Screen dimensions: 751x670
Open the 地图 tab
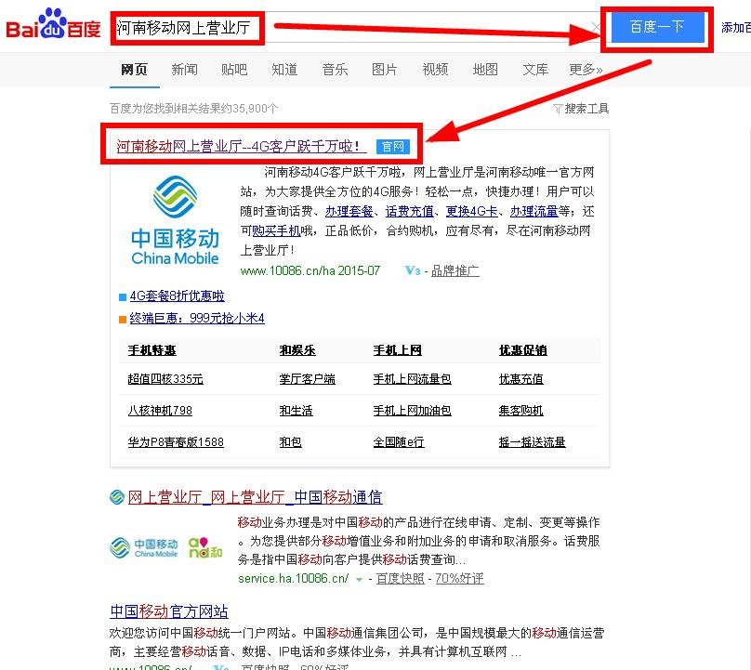485,69
